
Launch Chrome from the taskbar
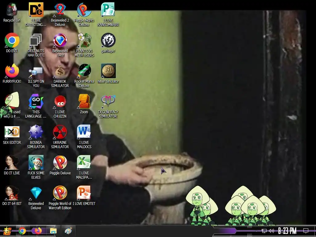point(22,231)
